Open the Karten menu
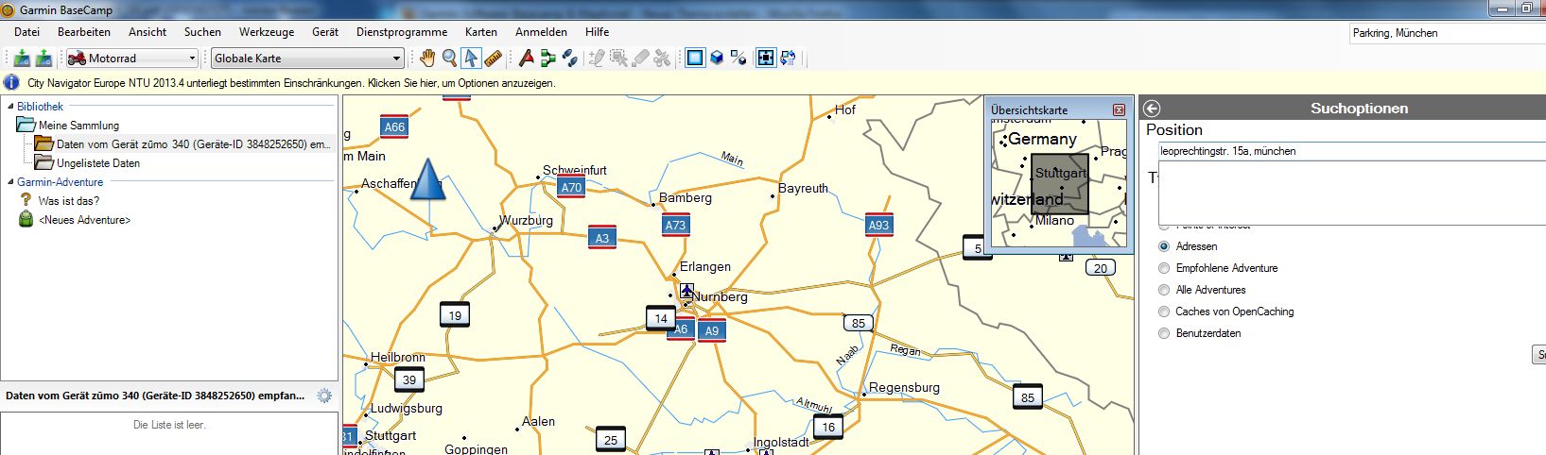 [481, 32]
